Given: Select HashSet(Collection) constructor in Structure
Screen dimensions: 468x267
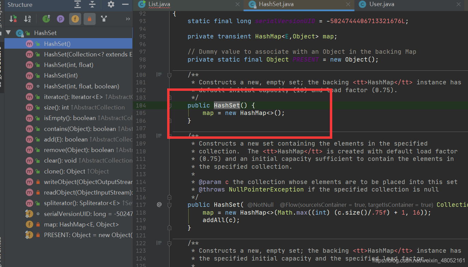Looking at the screenshot, I should (68, 54).
